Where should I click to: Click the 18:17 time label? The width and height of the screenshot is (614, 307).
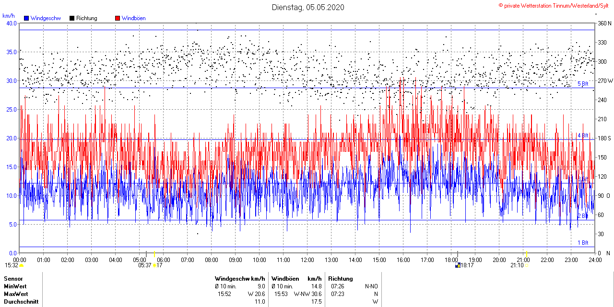(x=467, y=265)
